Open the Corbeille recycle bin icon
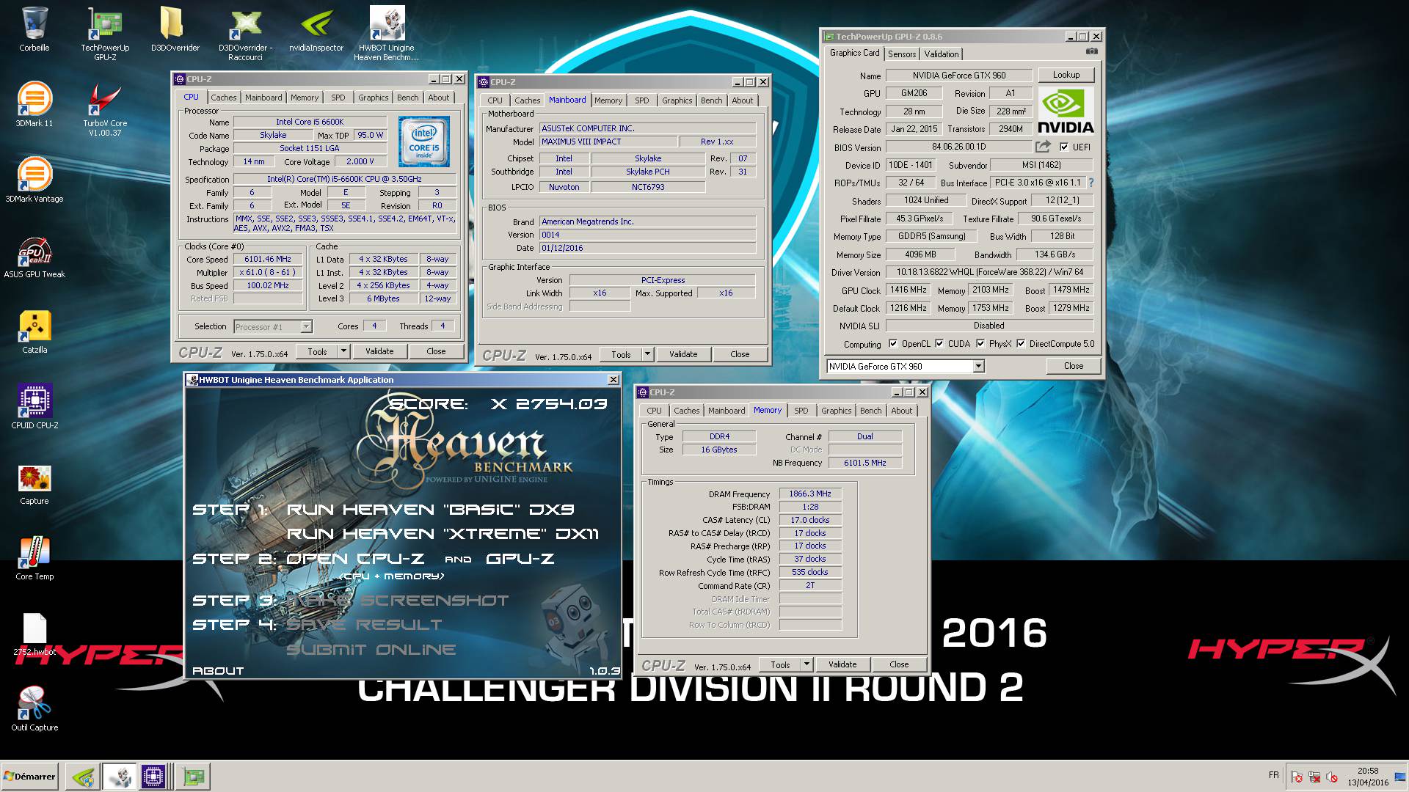Image resolution: width=1409 pixels, height=792 pixels. [x=34, y=29]
